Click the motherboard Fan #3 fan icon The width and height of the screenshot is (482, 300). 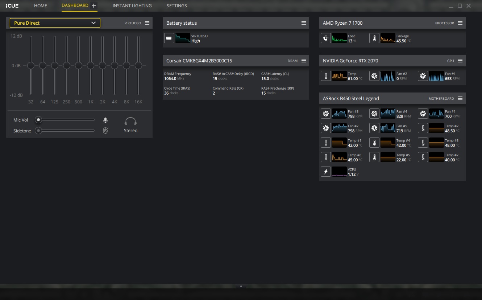click(325, 114)
